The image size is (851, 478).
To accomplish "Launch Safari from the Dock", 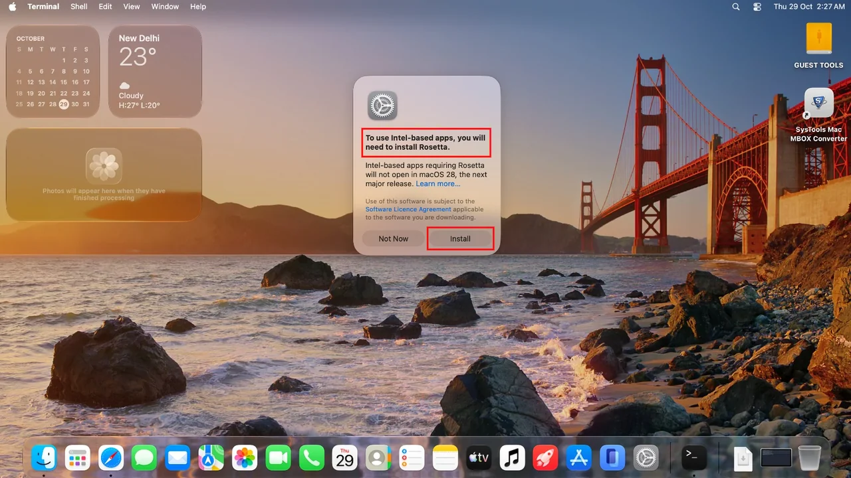I will pyautogui.click(x=111, y=457).
